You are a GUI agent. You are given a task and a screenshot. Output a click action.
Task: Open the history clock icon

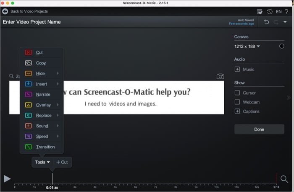click(270, 12)
